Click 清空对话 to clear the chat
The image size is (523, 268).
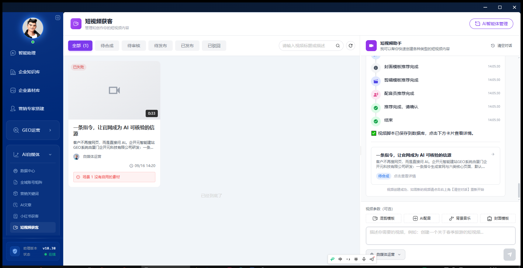[501, 46]
